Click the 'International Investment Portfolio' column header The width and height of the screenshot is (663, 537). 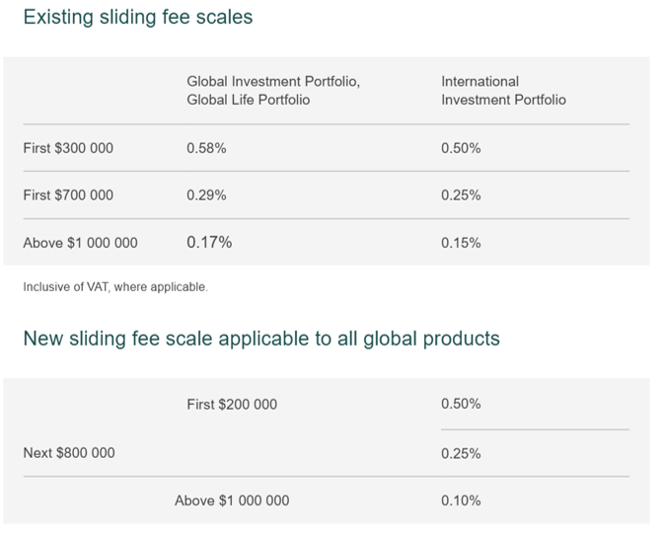[x=503, y=91]
